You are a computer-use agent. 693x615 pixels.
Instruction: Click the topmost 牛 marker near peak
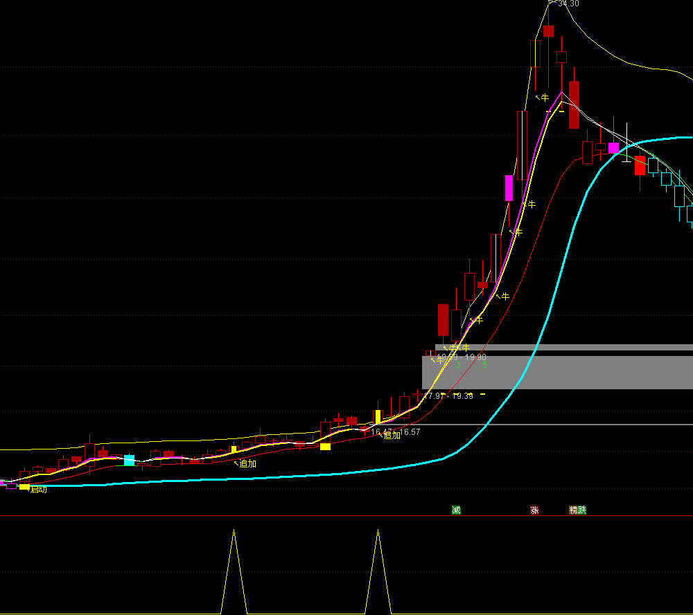click(x=544, y=98)
